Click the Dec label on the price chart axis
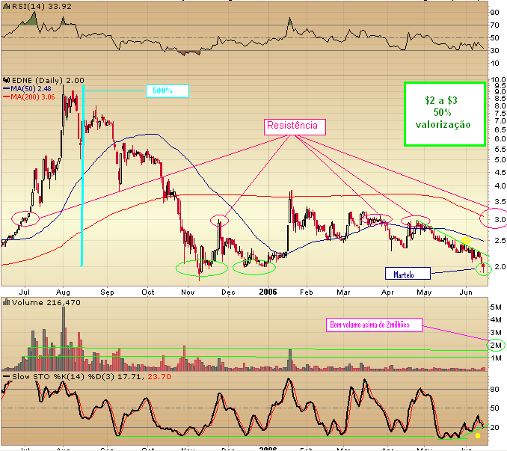Viewport: 507px width, 451px height. point(228,292)
